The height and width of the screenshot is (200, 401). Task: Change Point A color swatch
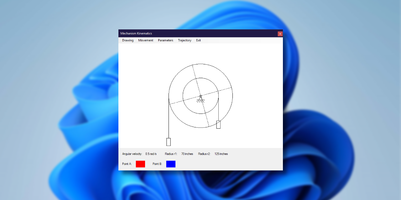(x=140, y=164)
